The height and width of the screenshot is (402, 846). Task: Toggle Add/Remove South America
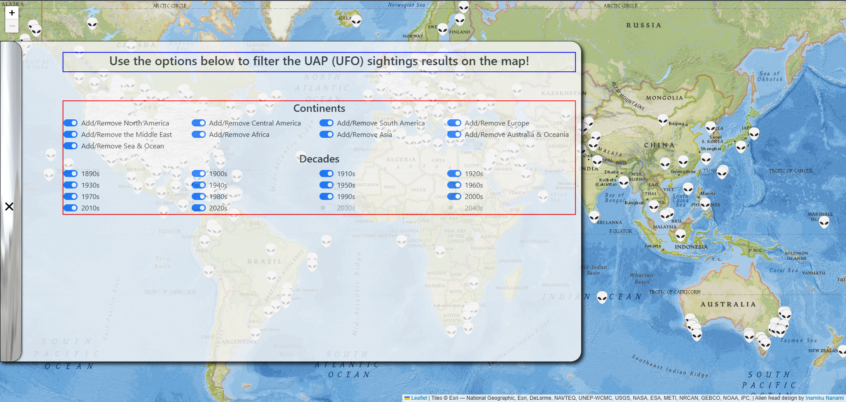click(x=327, y=123)
